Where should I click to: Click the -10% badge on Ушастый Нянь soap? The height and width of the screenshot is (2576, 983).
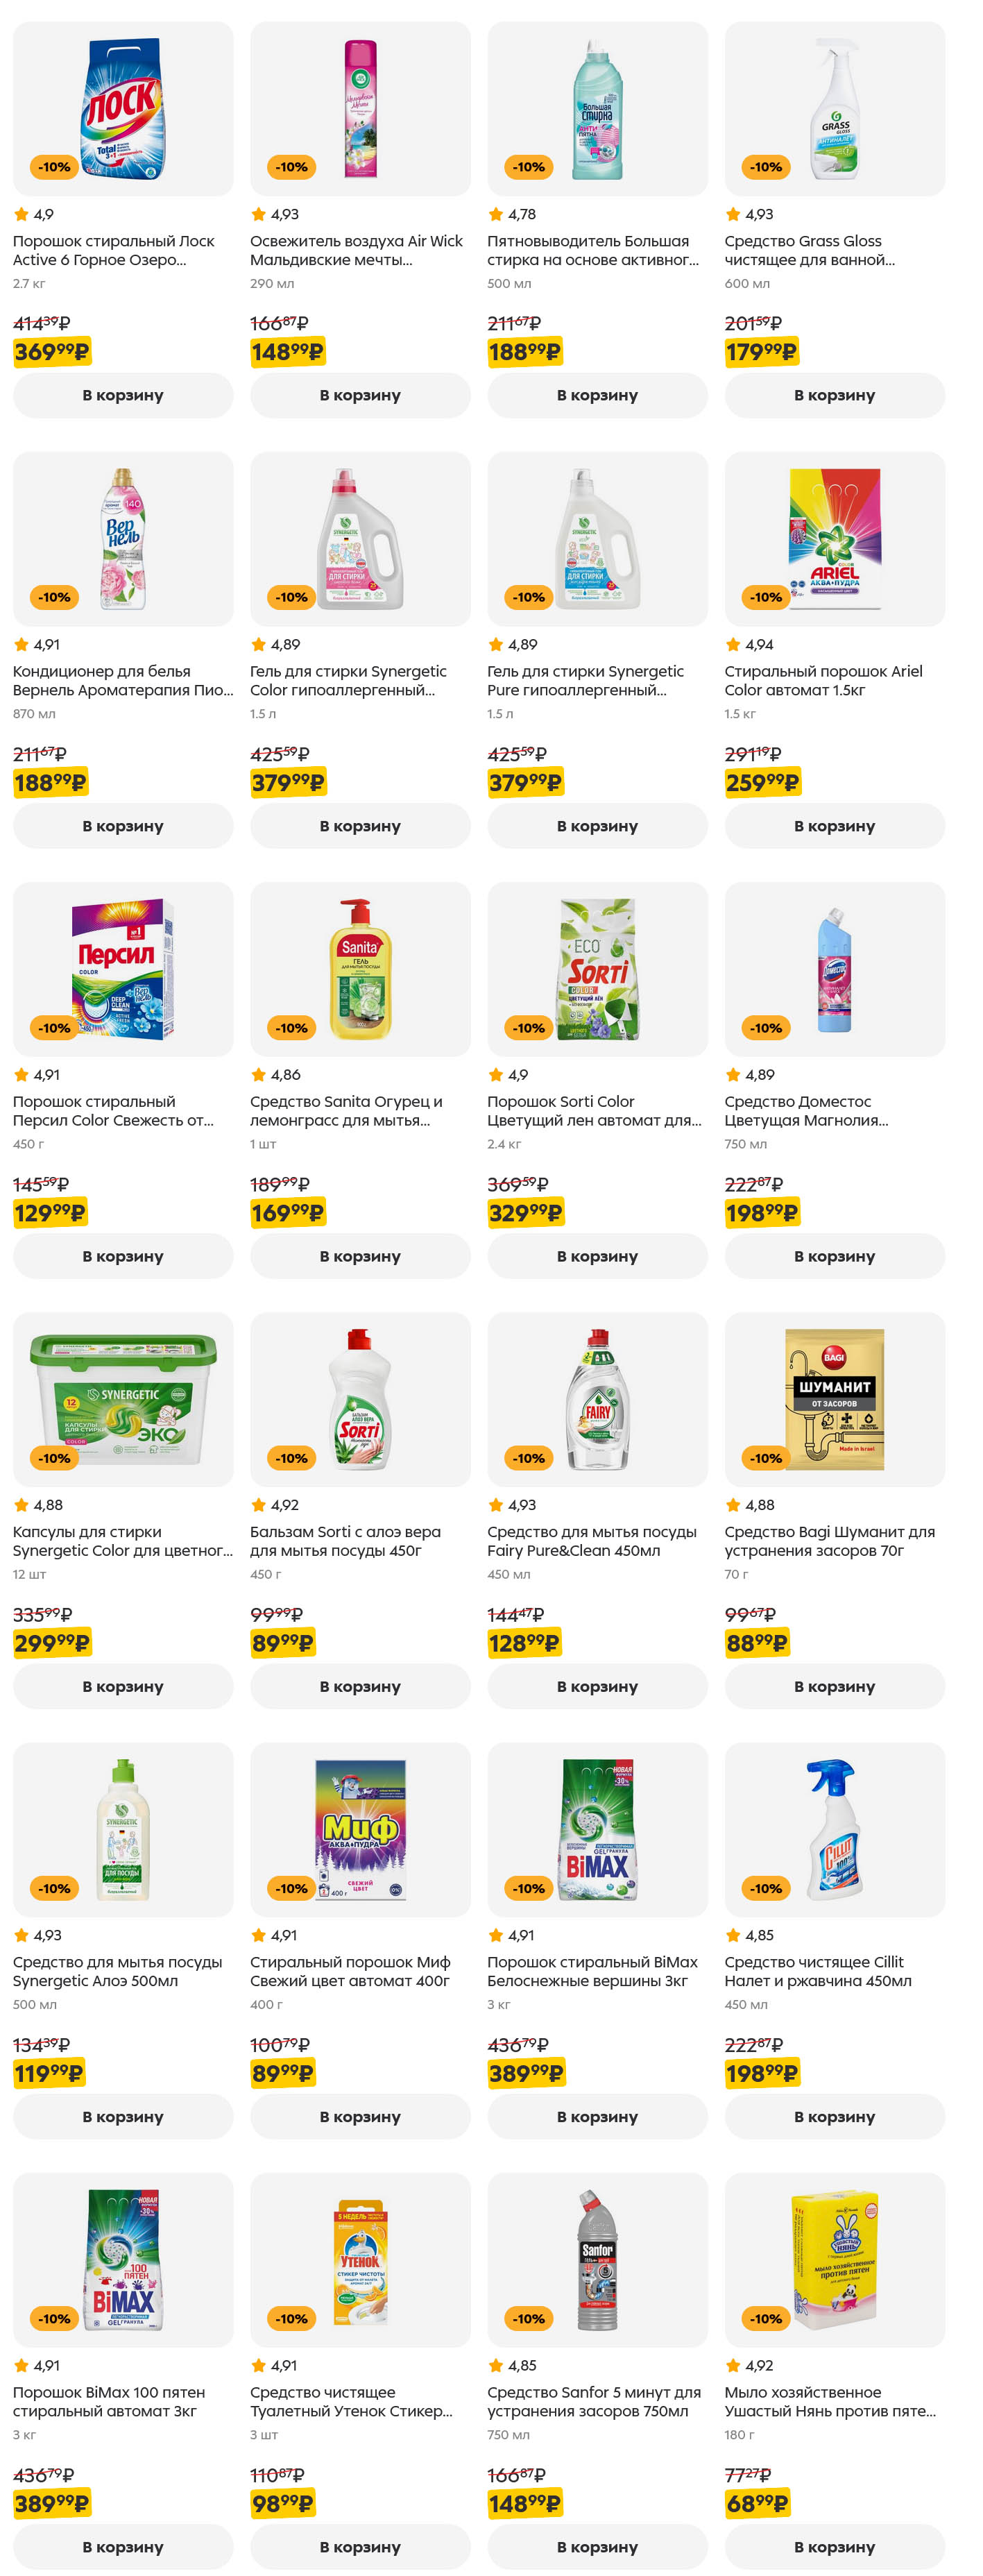766,2317
